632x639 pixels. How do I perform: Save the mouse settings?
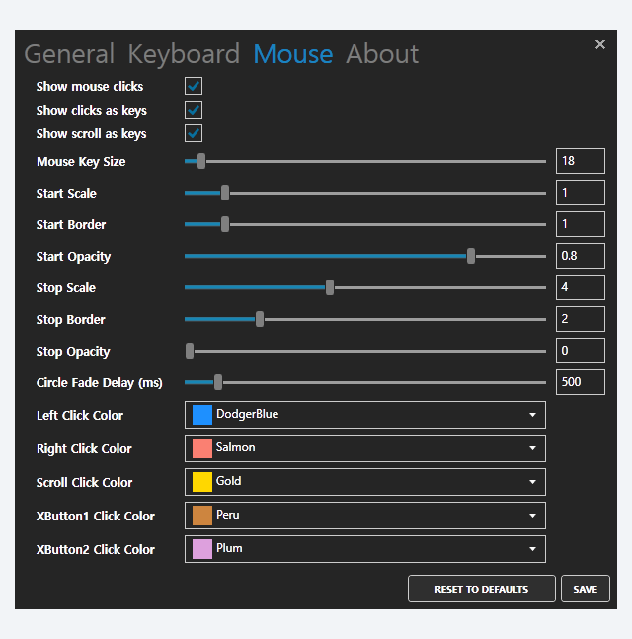(586, 589)
